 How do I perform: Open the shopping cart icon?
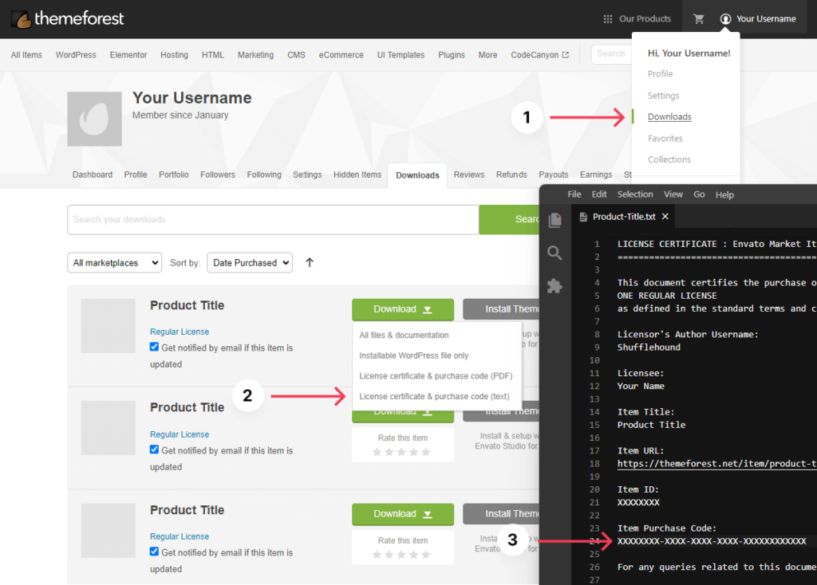pos(699,19)
